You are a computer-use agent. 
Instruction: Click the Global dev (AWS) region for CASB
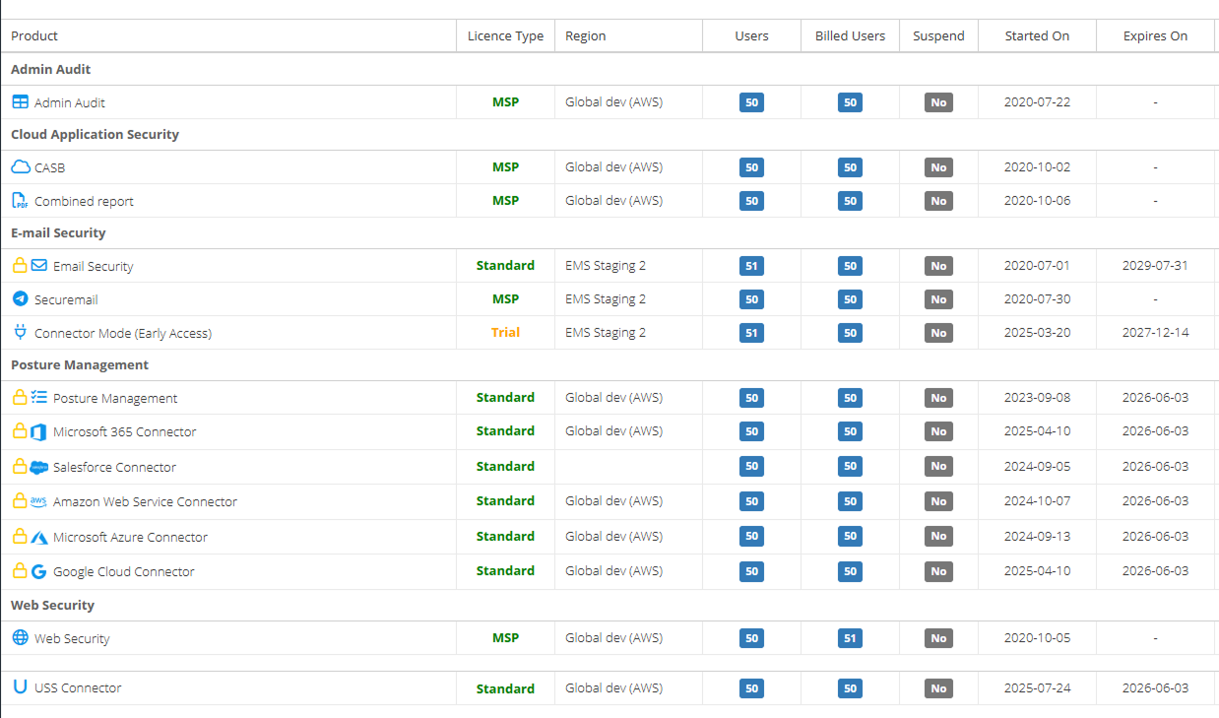pos(613,167)
